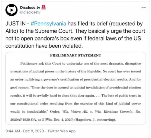This screenshot has width=151, height=138.
Task: Click the 9:44 AM timestamp
Action: (x=13, y=131)
